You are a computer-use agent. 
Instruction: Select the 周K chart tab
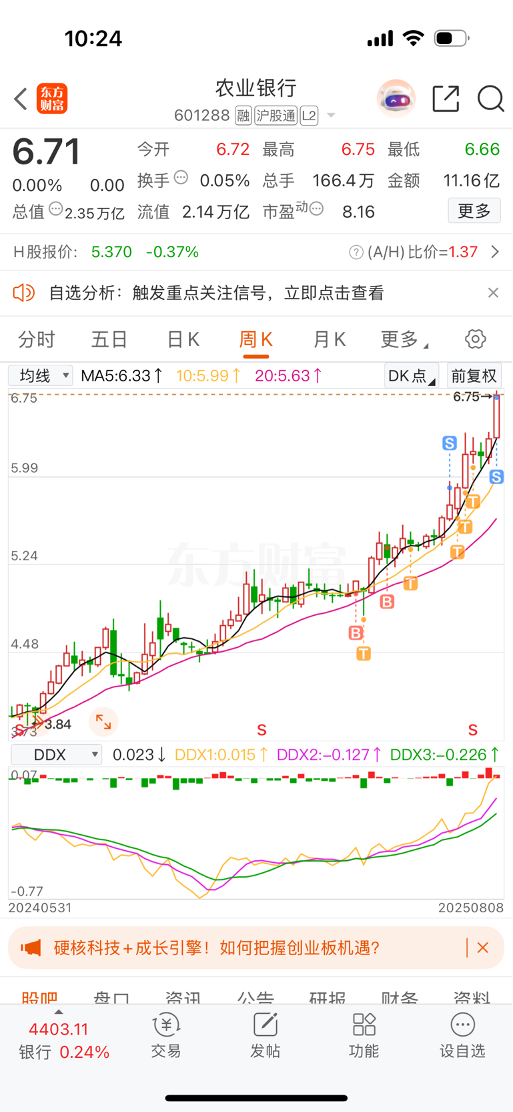click(x=255, y=339)
